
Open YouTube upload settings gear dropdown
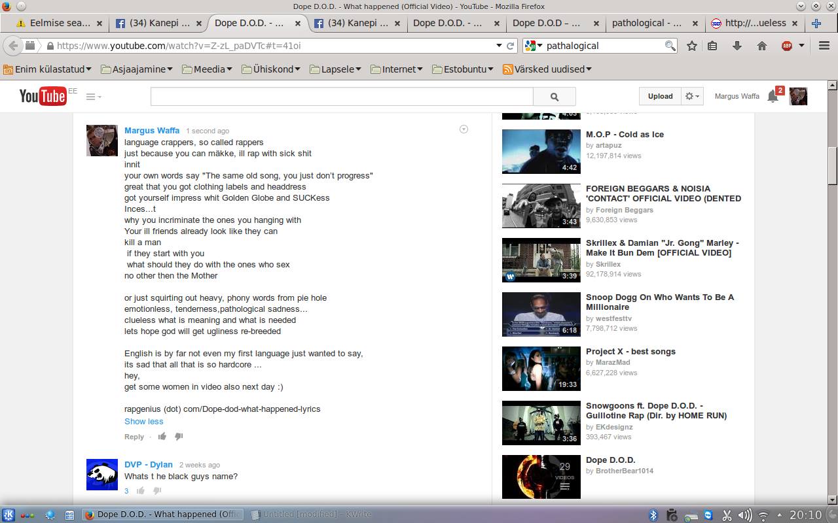point(692,96)
